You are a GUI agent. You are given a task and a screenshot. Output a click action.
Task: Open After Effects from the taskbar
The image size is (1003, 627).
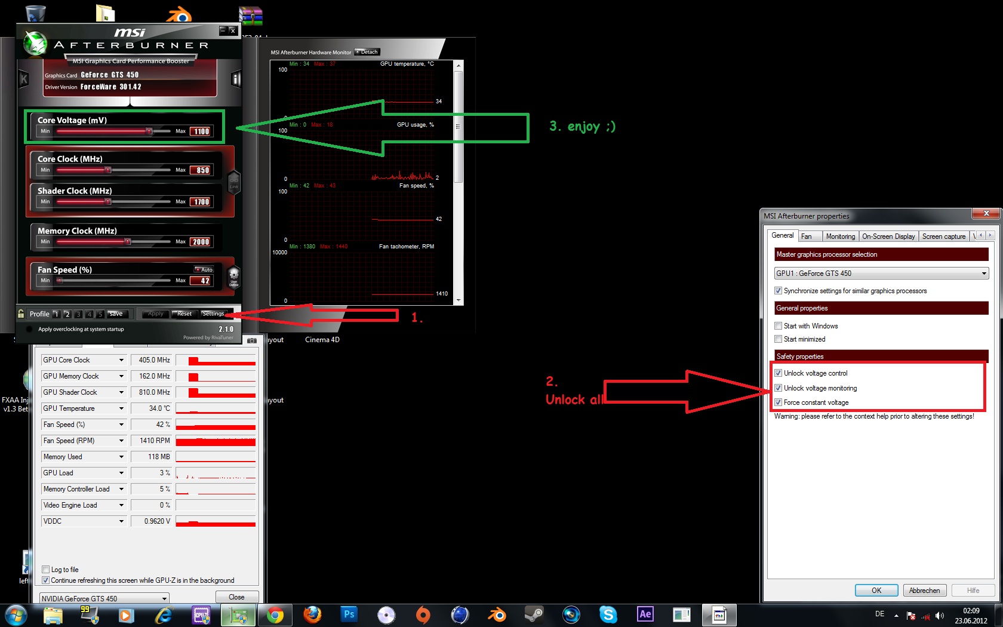(x=645, y=614)
